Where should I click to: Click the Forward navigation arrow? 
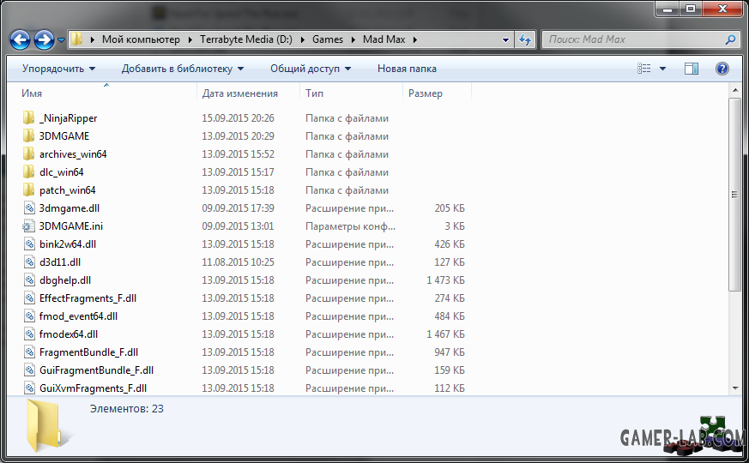[x=44, y=39]
